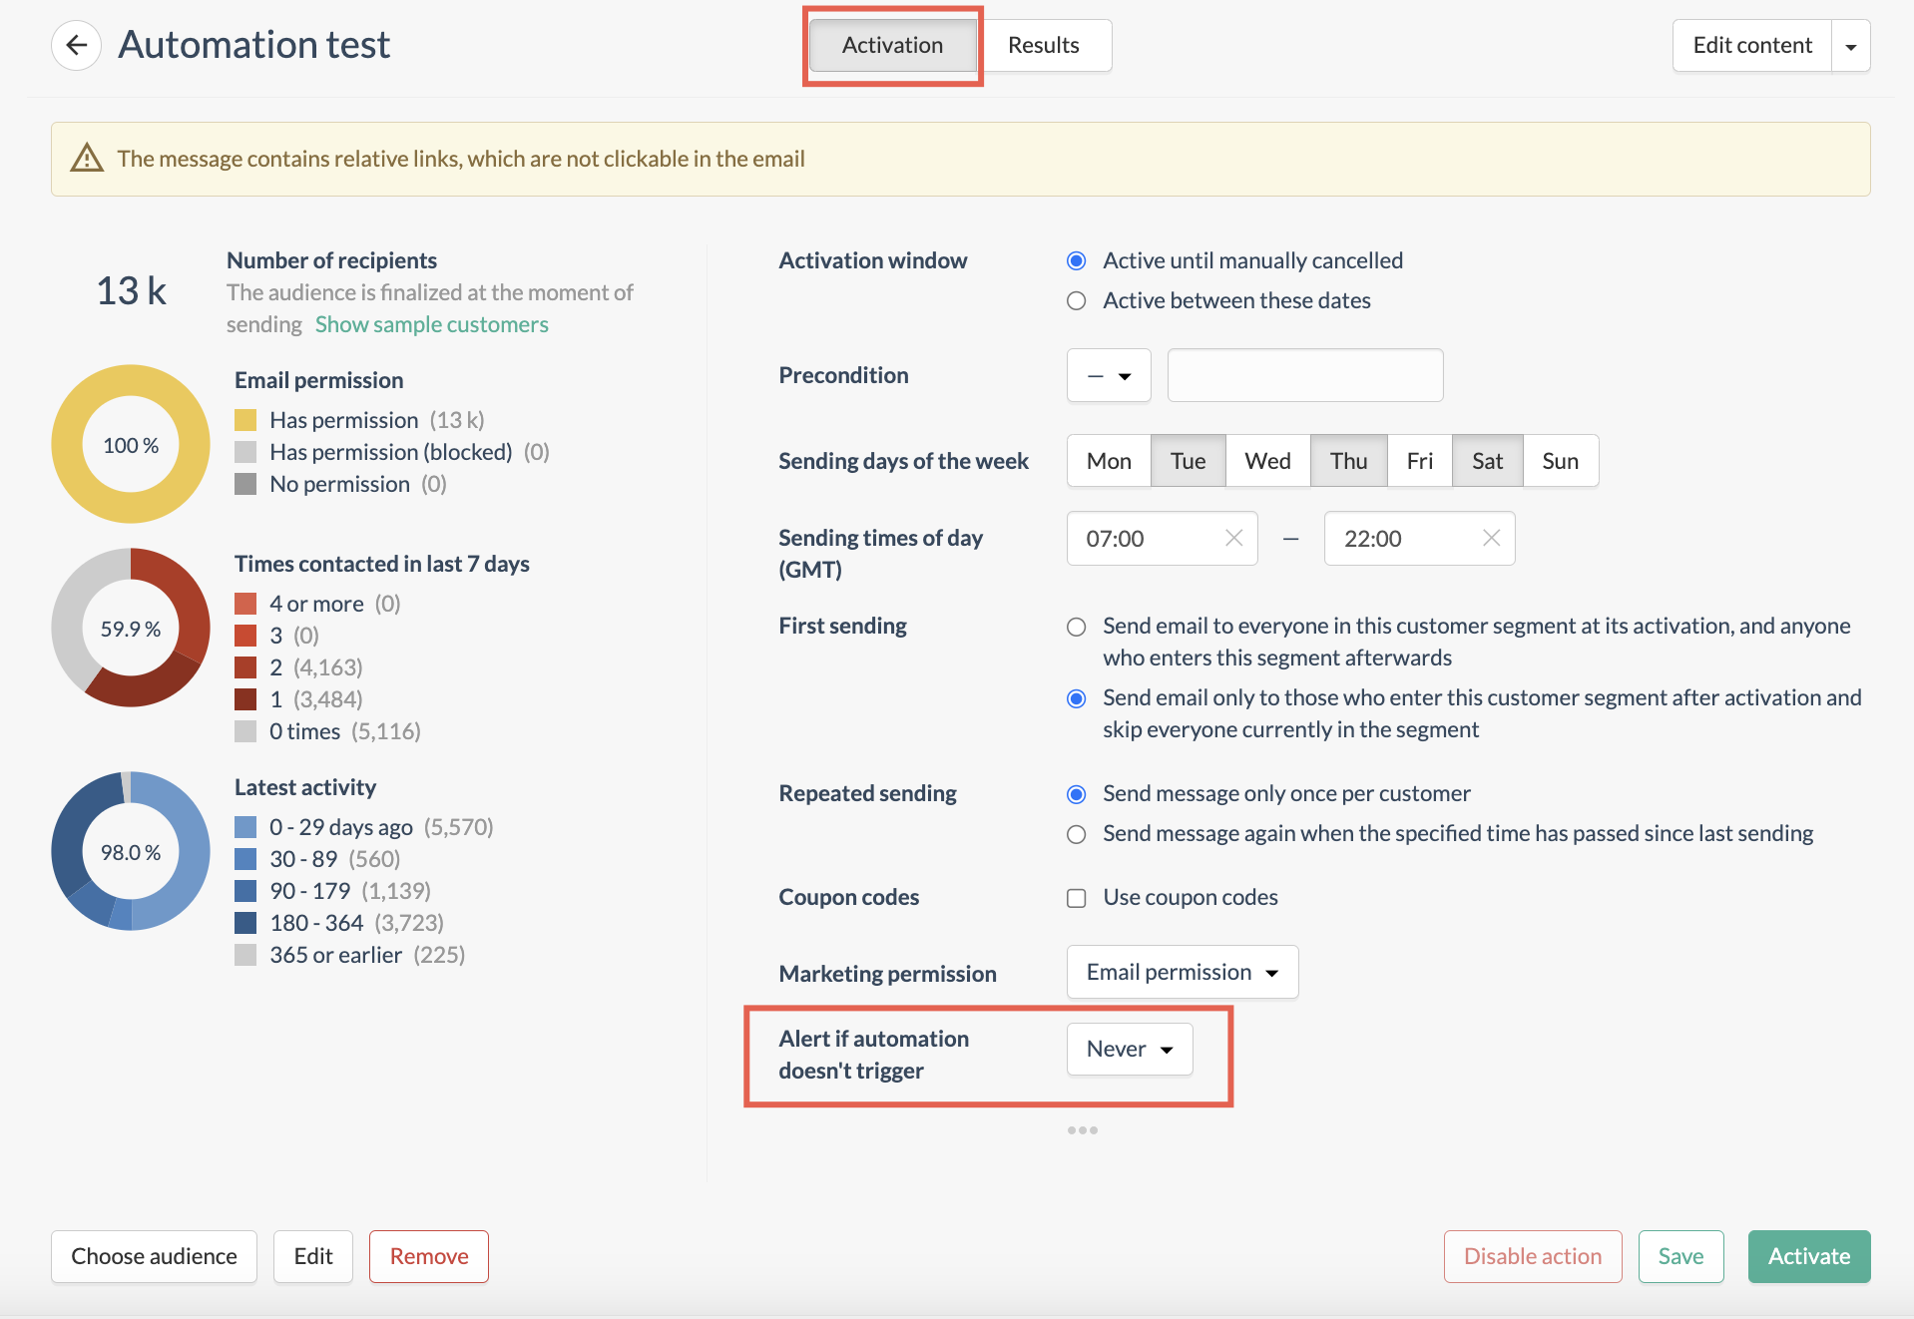
Task: Toggle Sunday sending day
Action: 1560,461
